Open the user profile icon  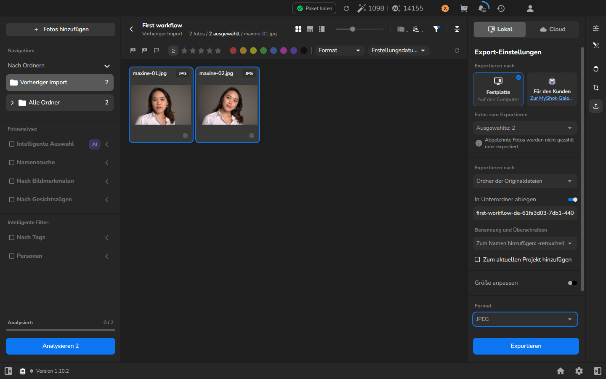(530, 8)
